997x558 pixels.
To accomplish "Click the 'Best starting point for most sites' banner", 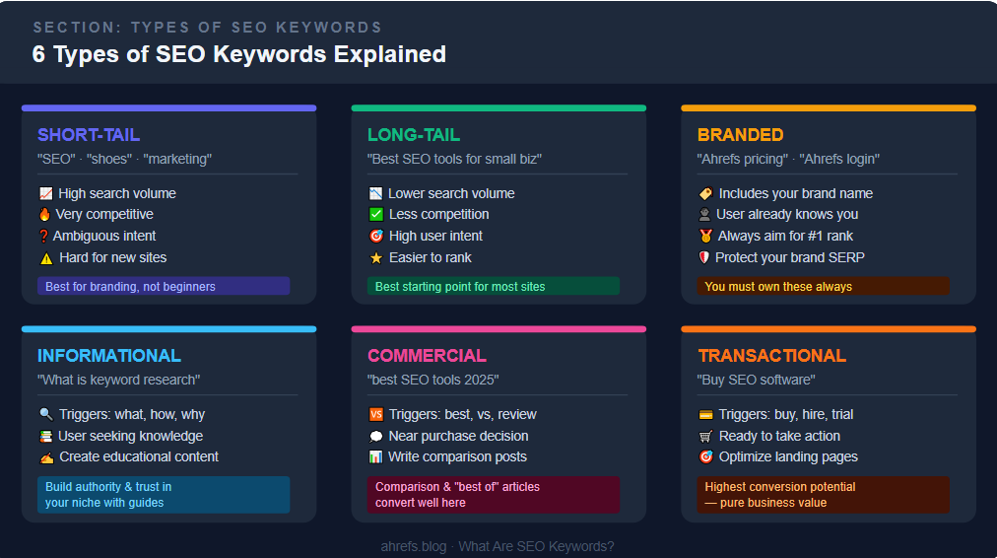I will click(494, 286).
